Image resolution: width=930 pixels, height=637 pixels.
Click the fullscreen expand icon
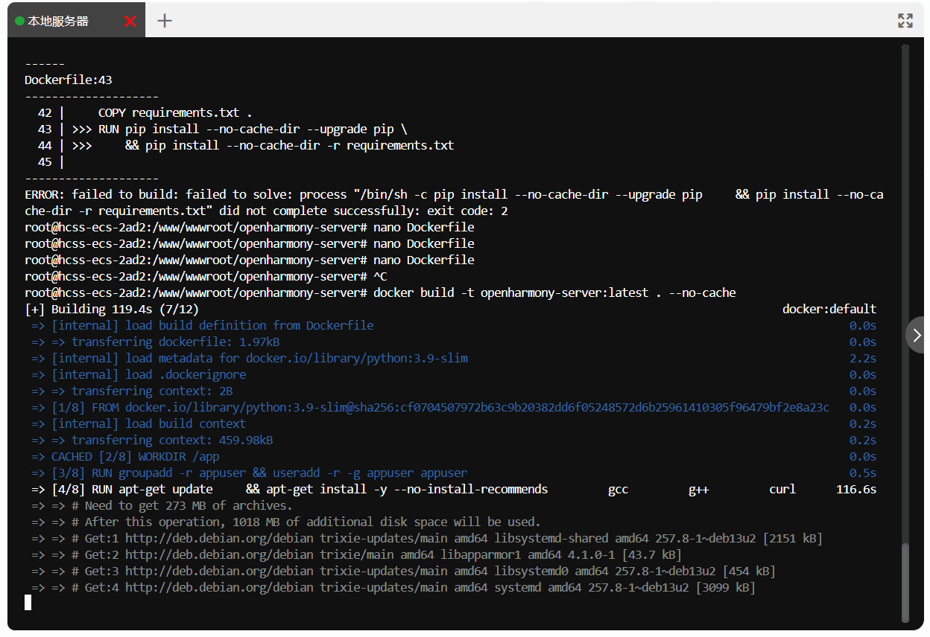pyautogui.click(x=905, y=21)
